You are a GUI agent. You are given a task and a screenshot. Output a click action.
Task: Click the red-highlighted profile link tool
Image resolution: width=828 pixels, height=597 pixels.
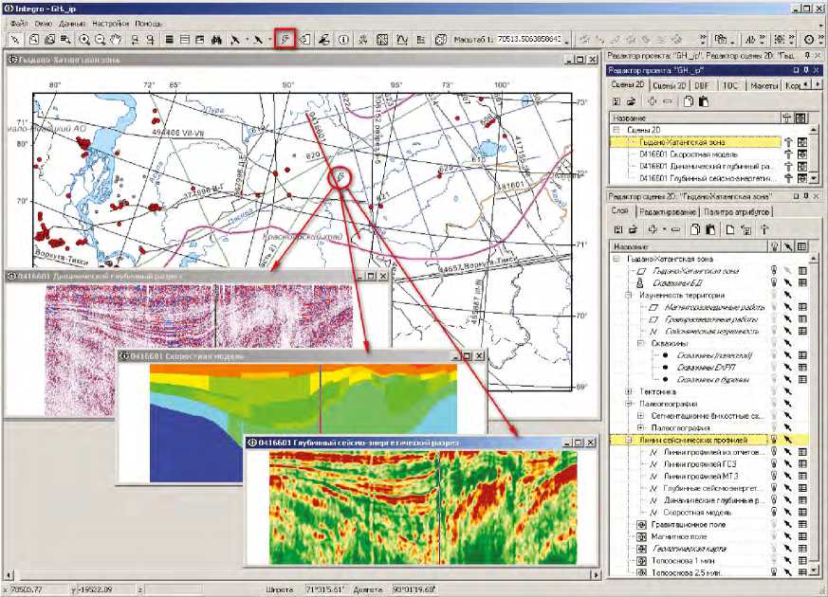point(285,40)
